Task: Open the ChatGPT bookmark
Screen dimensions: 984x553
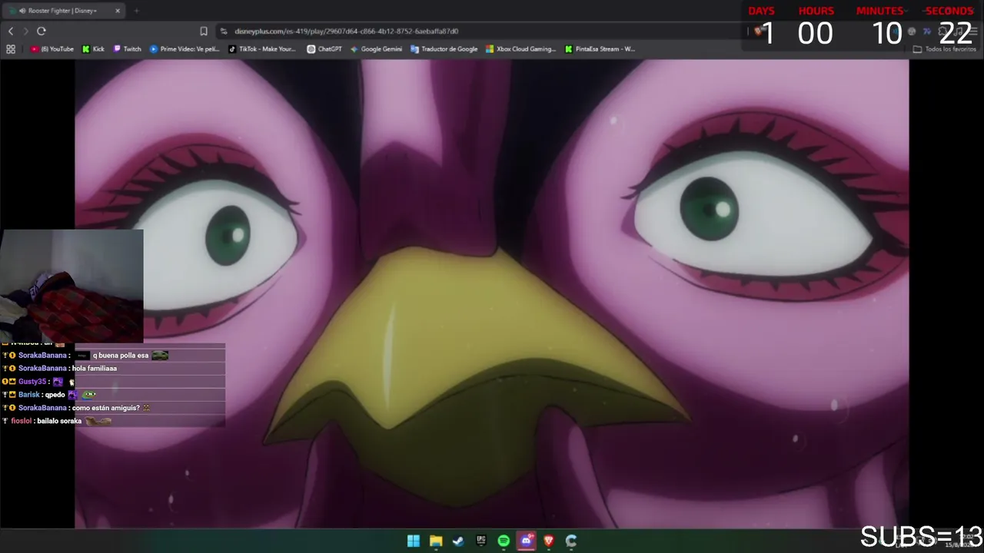Action: coord(324,49)
